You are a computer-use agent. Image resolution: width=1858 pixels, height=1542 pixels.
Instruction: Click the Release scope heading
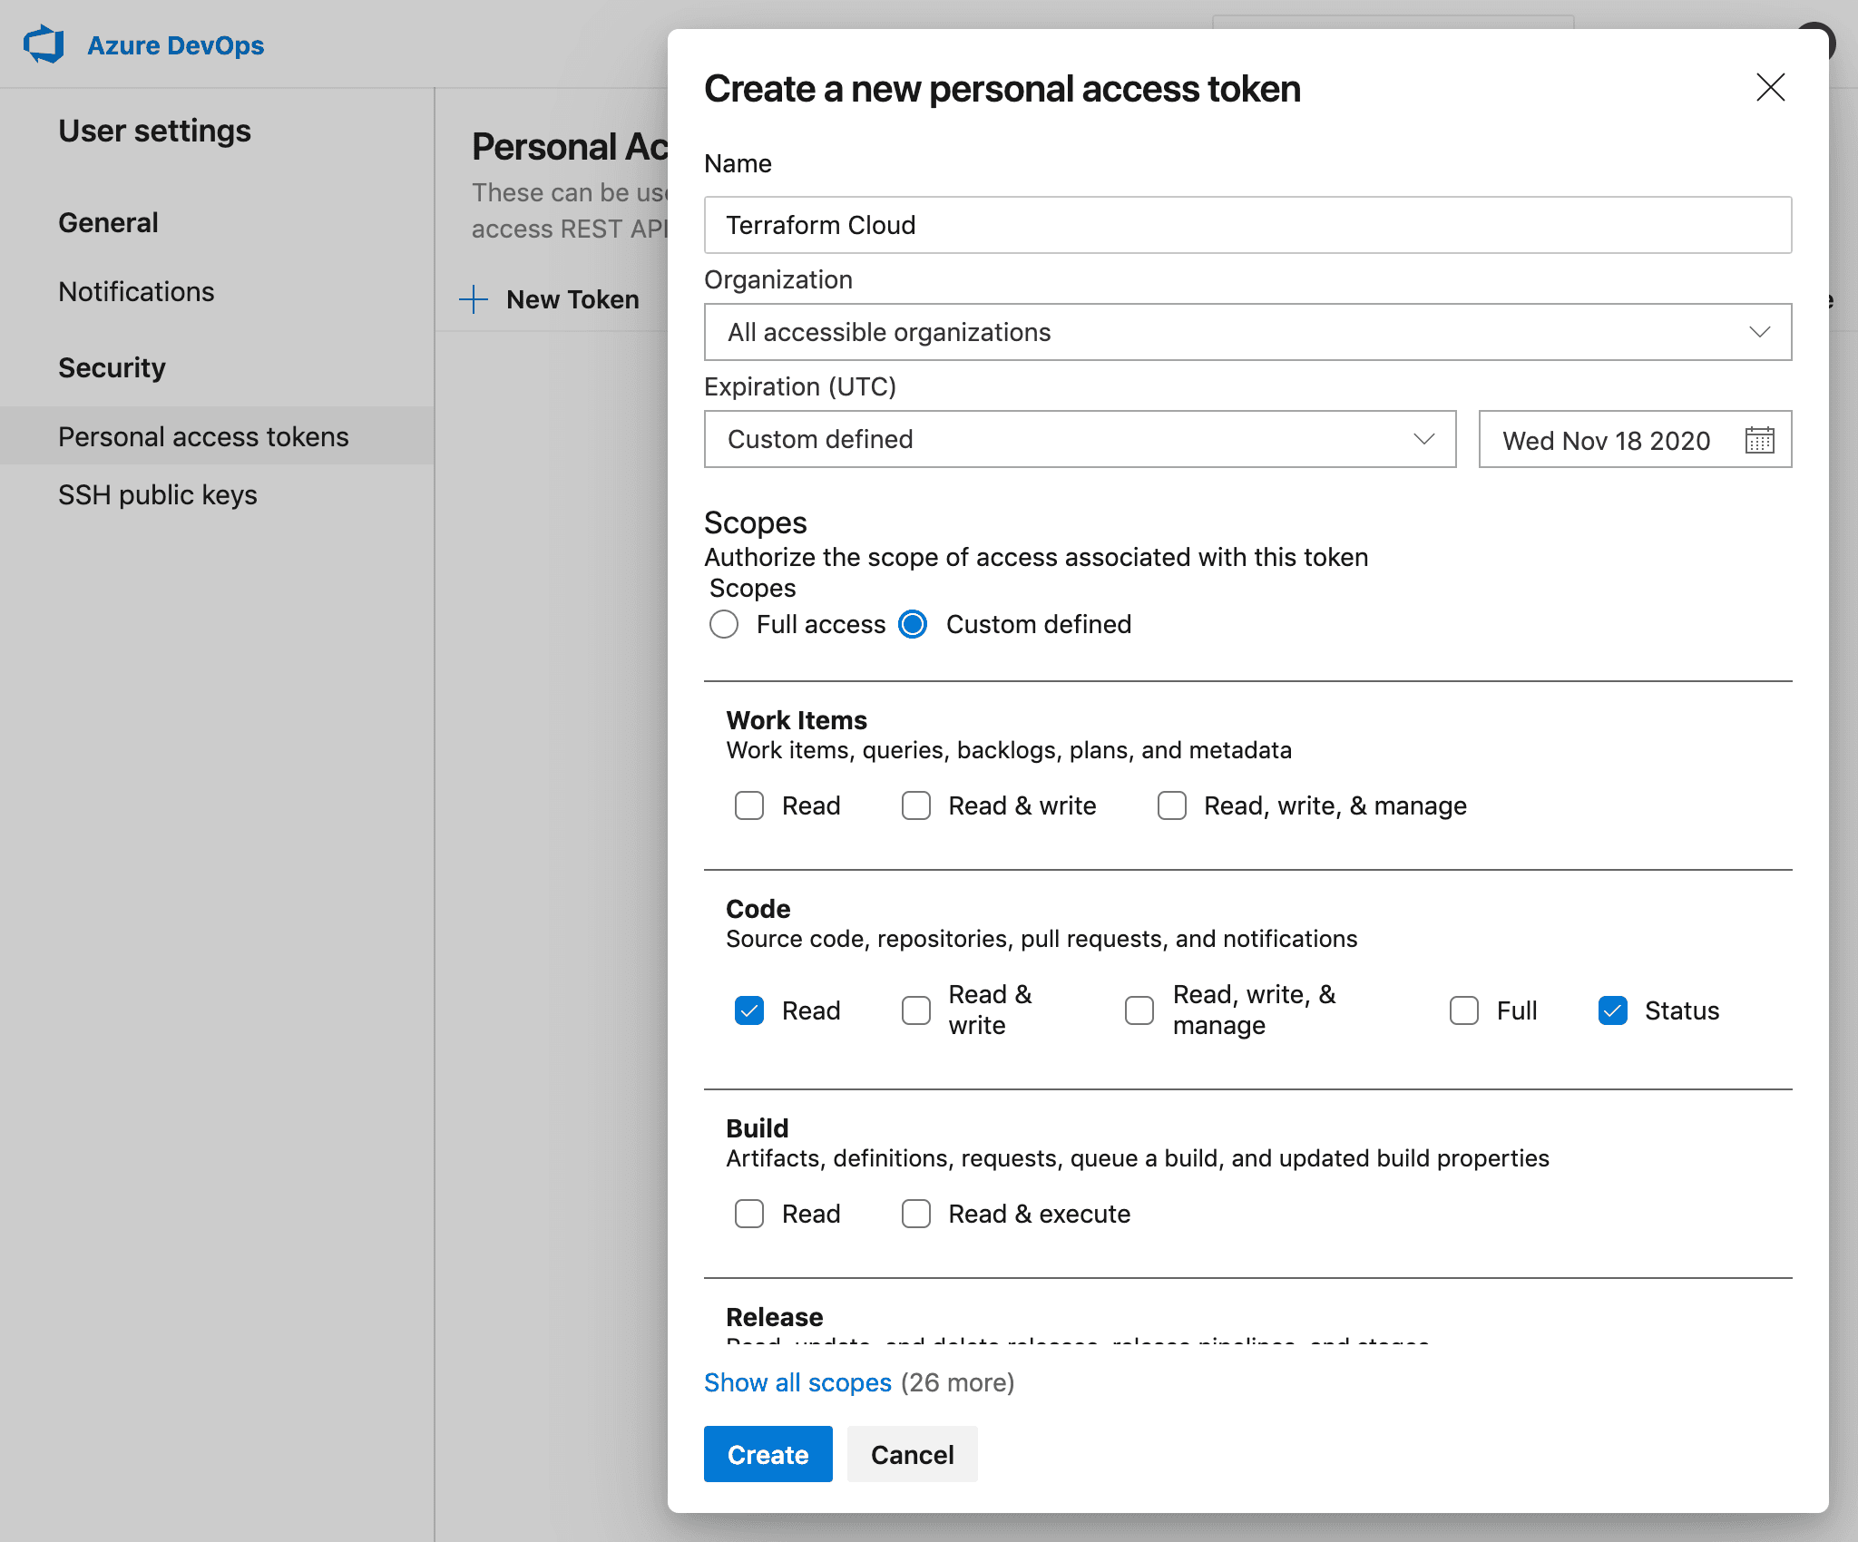[x=774, y=1316]
